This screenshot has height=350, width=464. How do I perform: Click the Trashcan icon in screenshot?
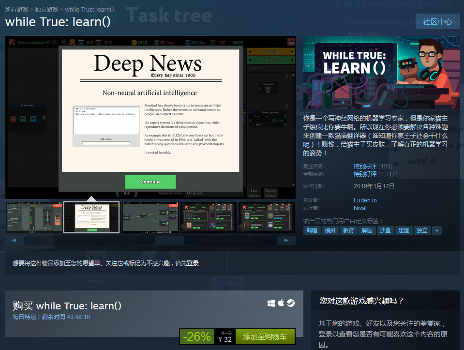268,89
